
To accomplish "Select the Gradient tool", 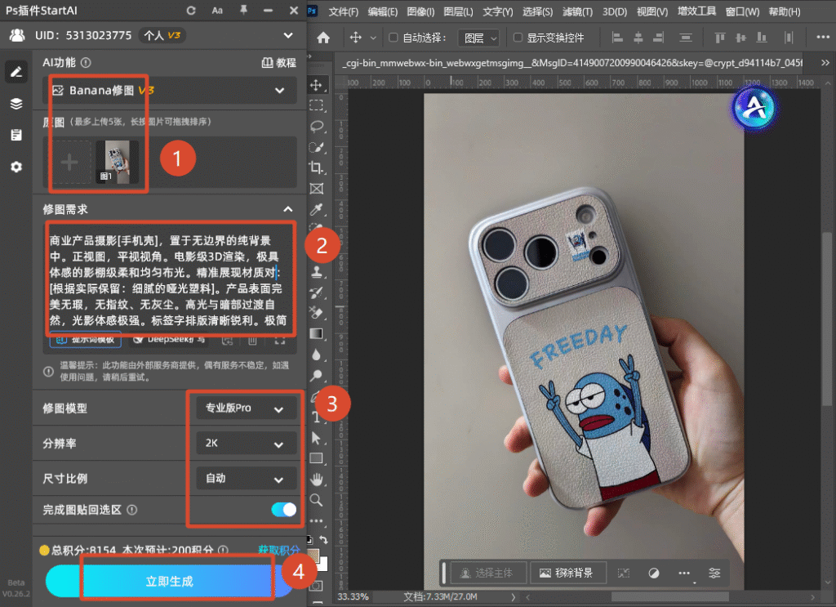I will (x=316, y=334).
